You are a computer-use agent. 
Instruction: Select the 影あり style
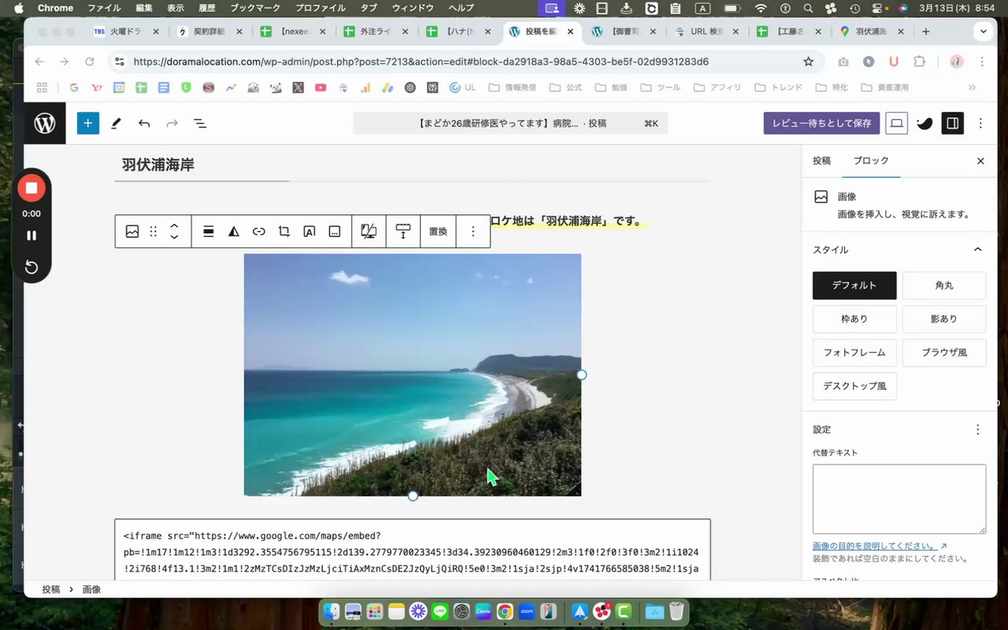click(944, 319)
